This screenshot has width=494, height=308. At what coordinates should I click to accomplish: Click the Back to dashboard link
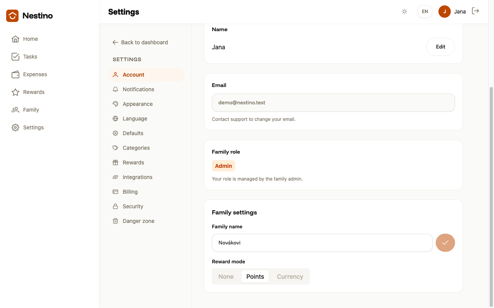tap(140, 42)
